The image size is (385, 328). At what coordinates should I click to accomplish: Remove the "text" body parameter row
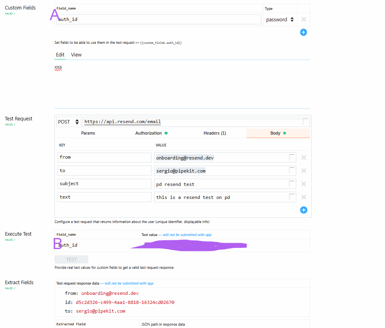coord(303,197)
